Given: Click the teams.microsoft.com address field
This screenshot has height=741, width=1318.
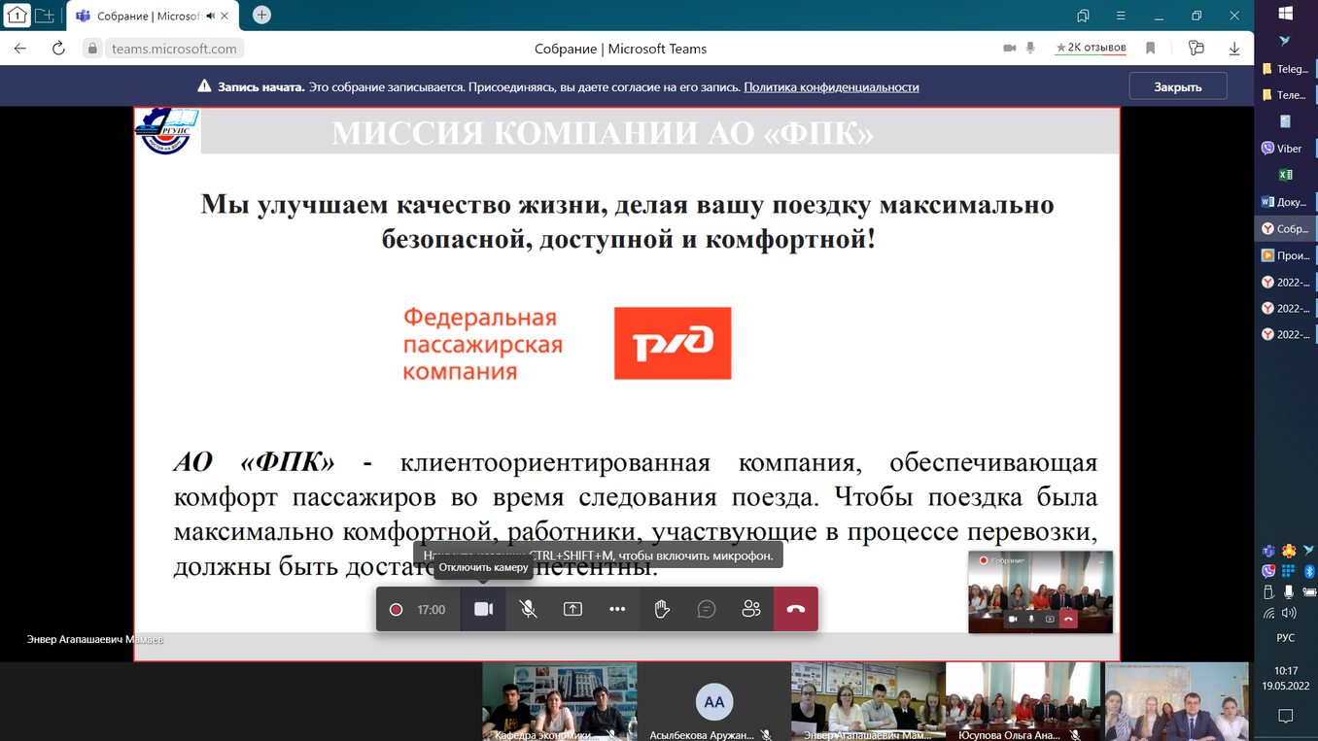Looking at the screenshot, I should tap(174, 49).
